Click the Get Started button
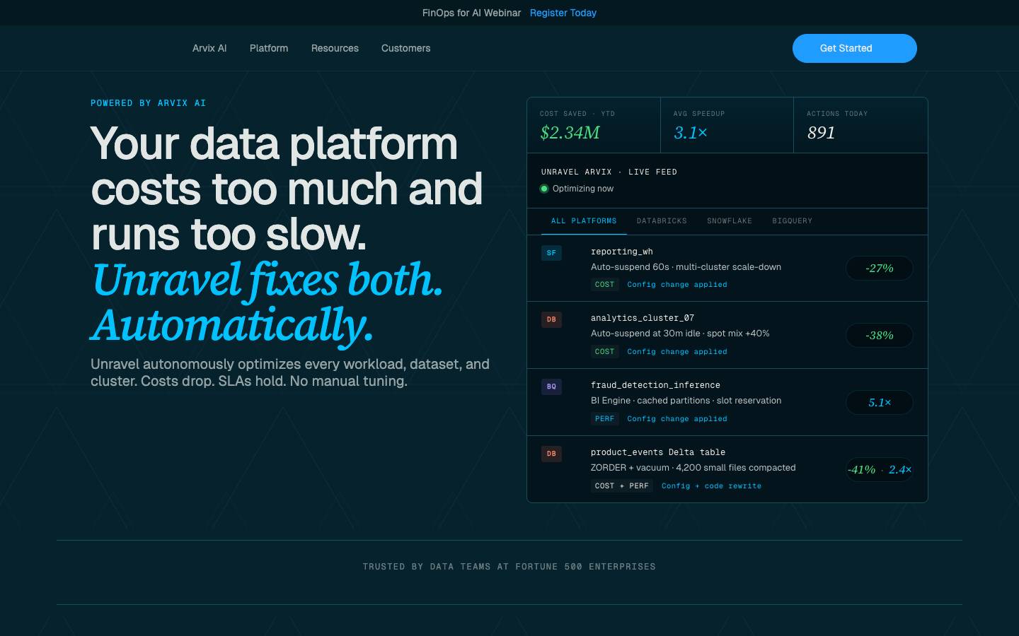This screenshot has height=636, width=1019. click(x=854, y=48)
